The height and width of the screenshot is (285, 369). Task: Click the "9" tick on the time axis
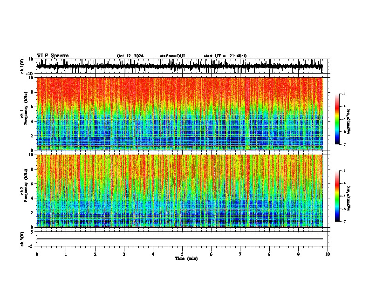[298, 254]
